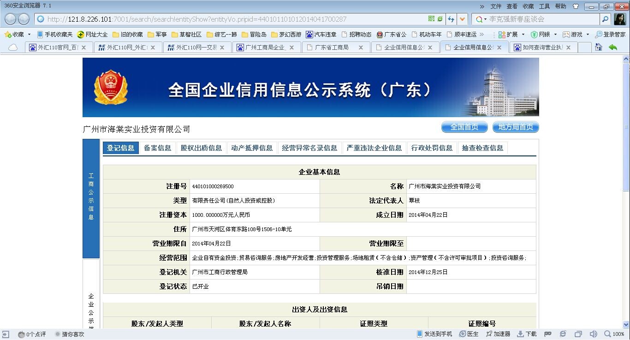Viewport: 630px width, 340px height.
Task: Select the 备案信息 tab
Action: 157,148
